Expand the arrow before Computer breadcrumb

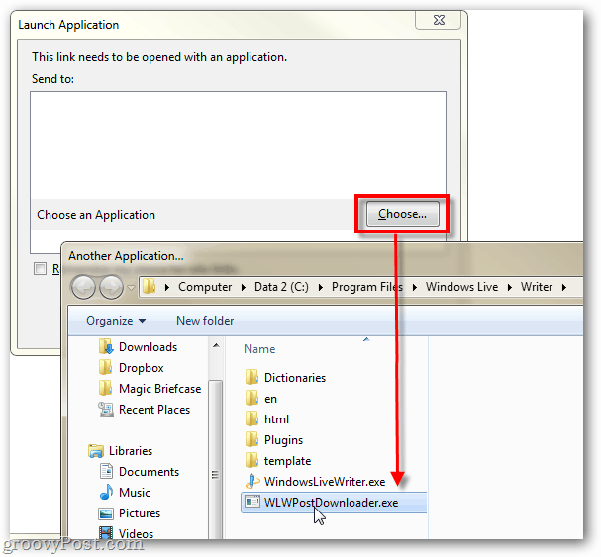(166, 287)
